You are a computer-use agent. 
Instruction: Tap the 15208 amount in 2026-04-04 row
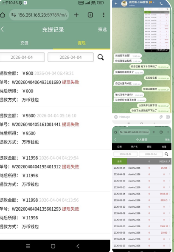pos(164,168)
